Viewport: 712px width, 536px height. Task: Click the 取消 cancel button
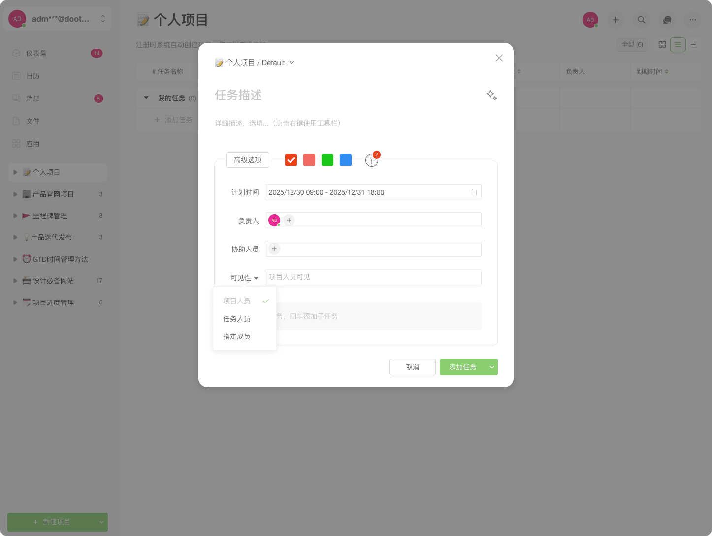pyautogui.click(x=412, y=367)
